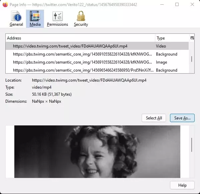
Task: Sort by the Address column header
Action: pos(80,38)
